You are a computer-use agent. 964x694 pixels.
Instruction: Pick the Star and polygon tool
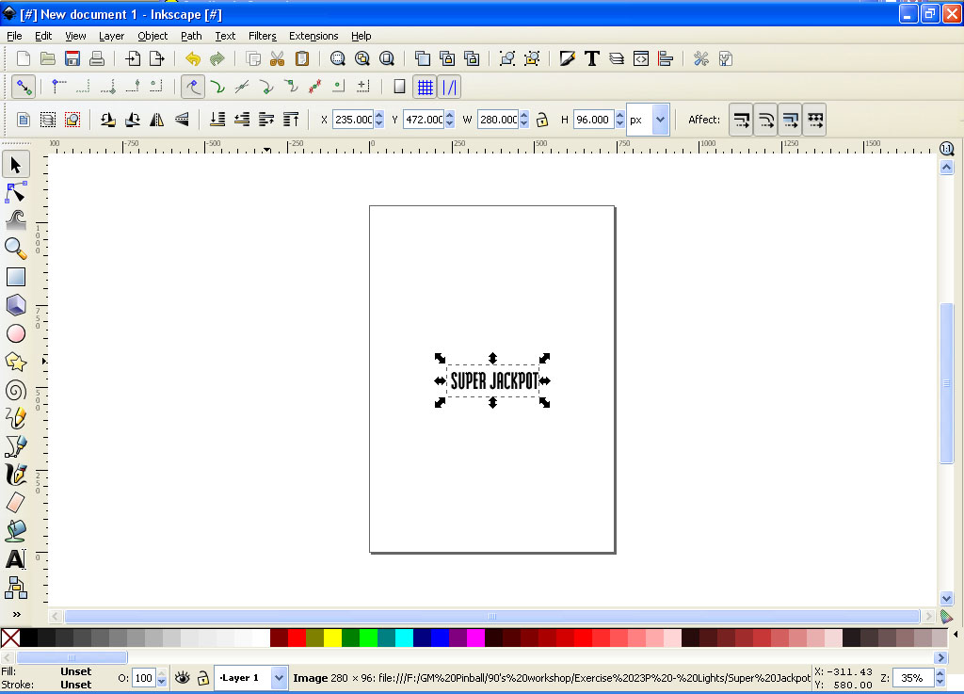coord(16,362)
